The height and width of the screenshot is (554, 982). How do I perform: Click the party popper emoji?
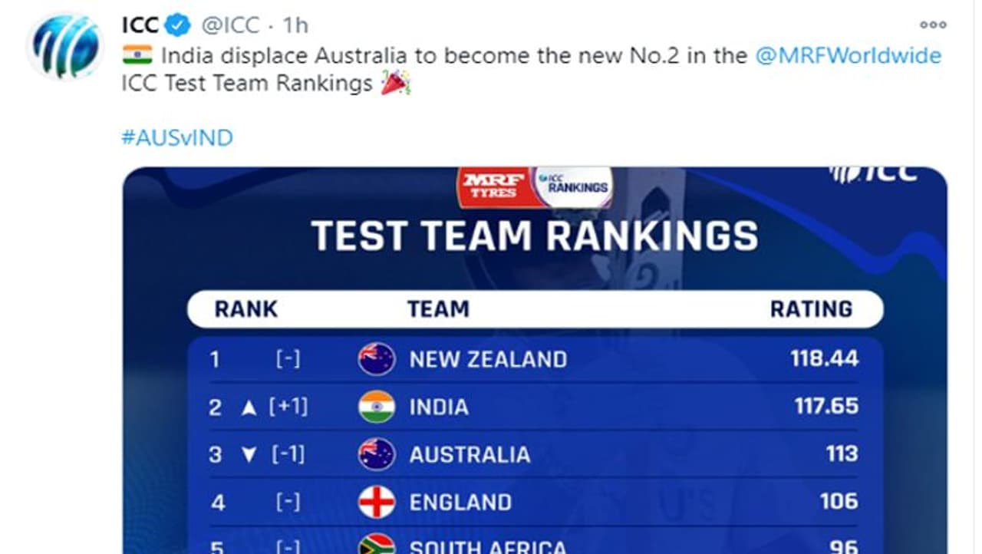click(396, 82)
